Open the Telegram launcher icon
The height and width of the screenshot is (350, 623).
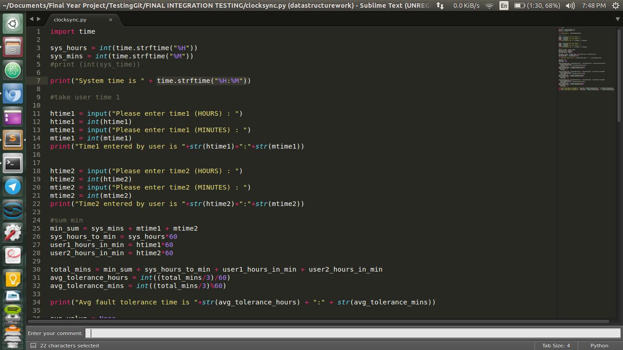(13, 186)
